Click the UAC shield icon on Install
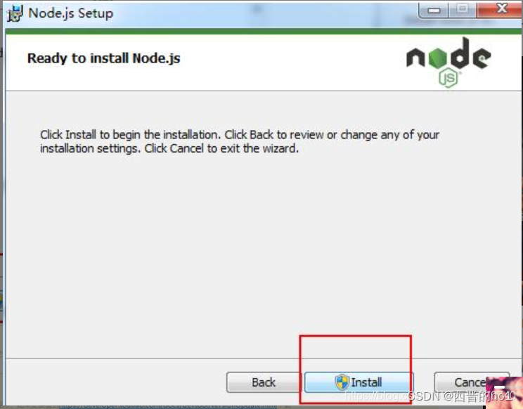523x409 pixels. (x=342, y=382)
